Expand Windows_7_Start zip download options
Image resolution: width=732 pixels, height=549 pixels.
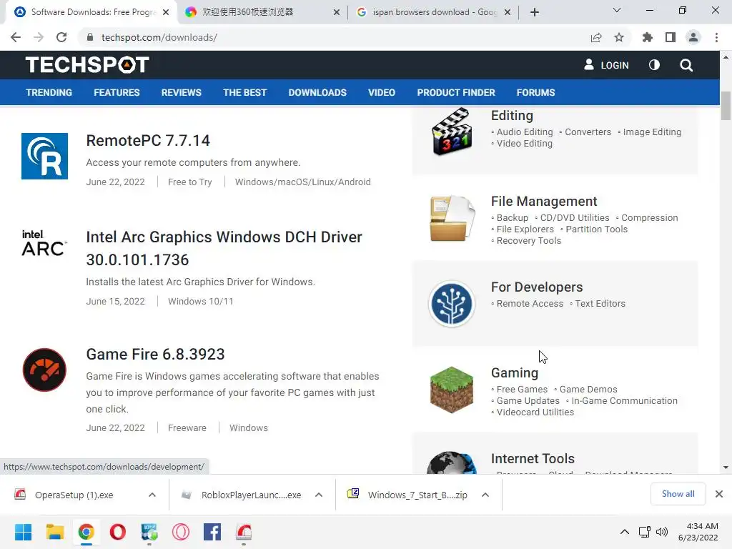click(485, 495)
